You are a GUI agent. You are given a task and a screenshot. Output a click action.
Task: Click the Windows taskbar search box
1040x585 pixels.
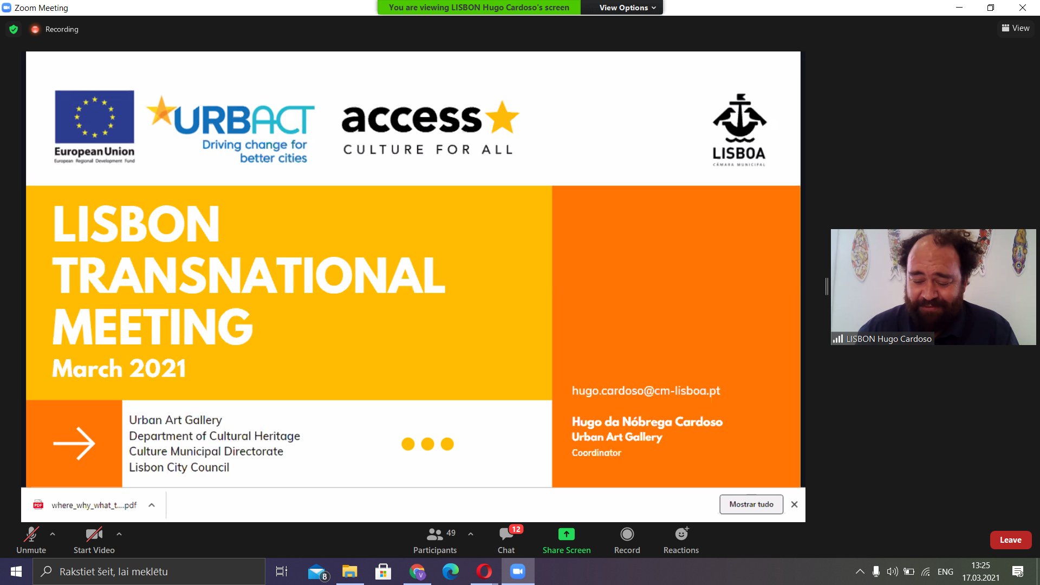click(x=149, y=571)
